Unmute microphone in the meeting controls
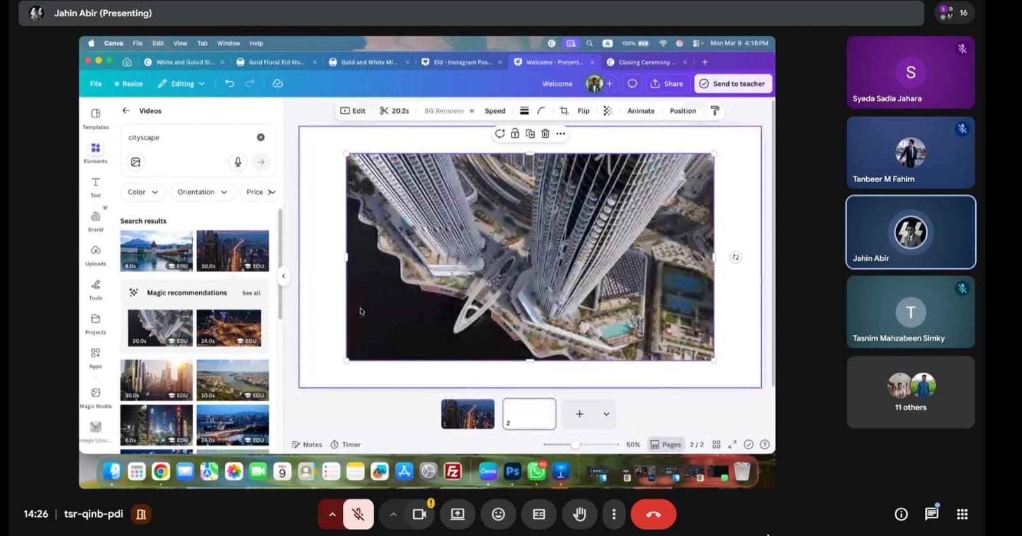The width and height of the screenshot is (1022, 536). tap(358, 514)
